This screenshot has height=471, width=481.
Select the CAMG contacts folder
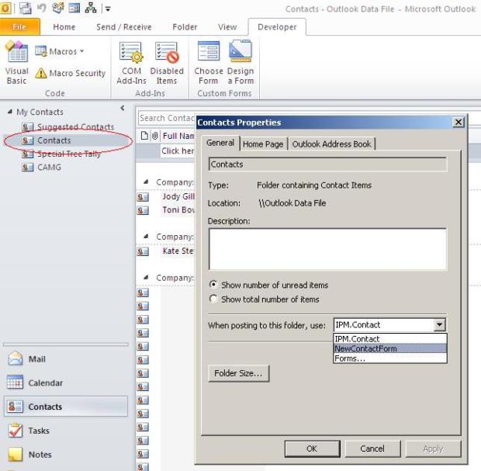click(41, 168)
